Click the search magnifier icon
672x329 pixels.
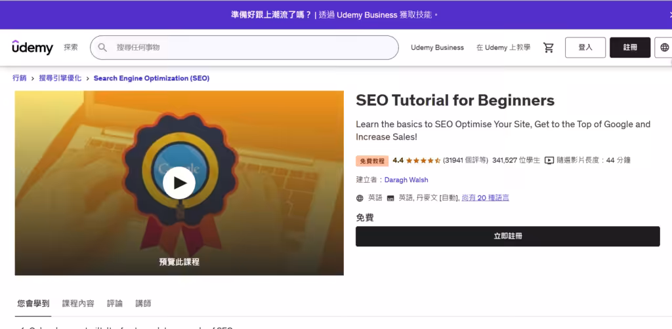[x=102, y=47]
